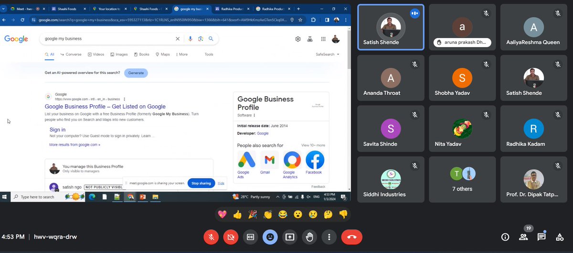
Task: Select aruna prakash participant tile
Action: coord(462,27)
